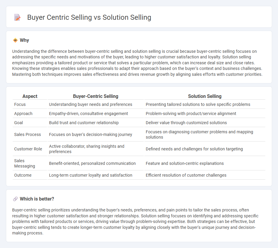Click the orange diamond icon next to Why

pos(15,40)
